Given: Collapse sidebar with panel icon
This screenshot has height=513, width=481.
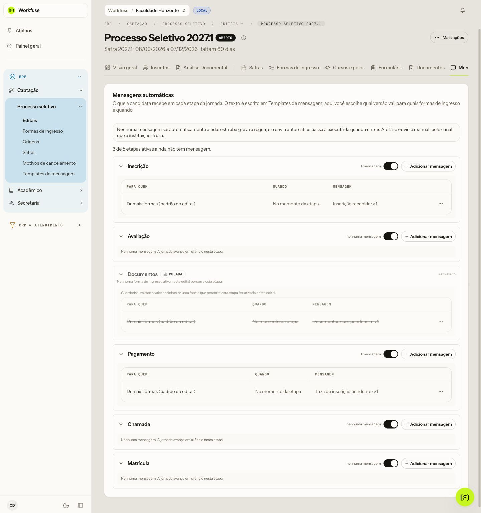Looking at the screenshot, I should [81, 505].
